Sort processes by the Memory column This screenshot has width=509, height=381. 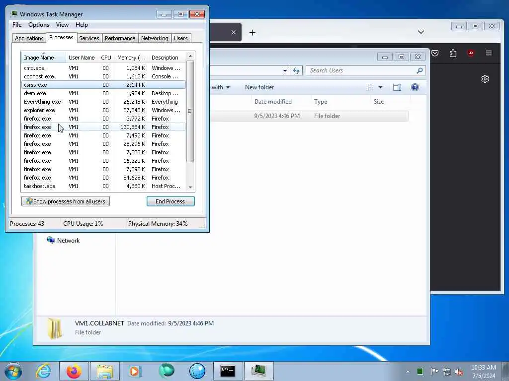coord(131,58)
